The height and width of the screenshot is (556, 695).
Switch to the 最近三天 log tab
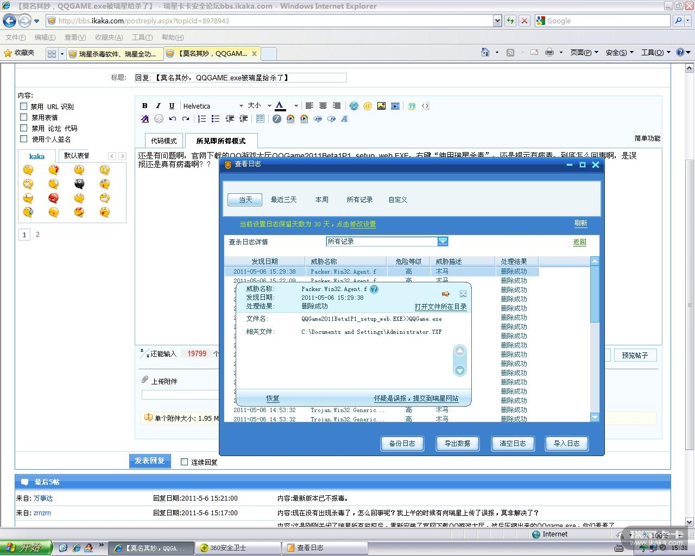click(x=283, y=200)
